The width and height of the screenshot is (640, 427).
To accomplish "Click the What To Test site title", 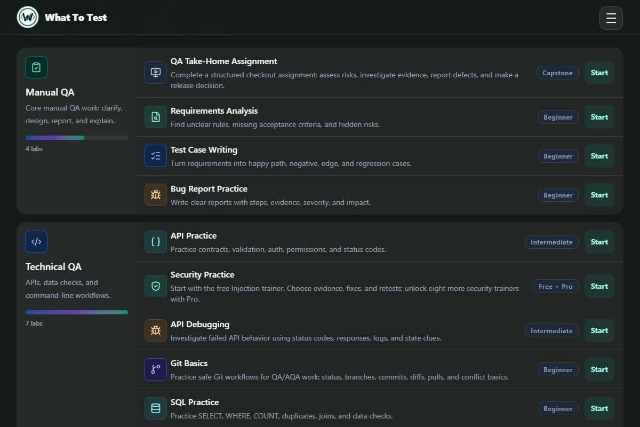I will click(x=76, y=18).
